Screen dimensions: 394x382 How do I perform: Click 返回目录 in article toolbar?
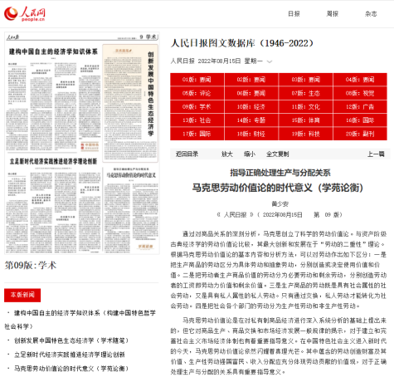click(x=187, y=154)
